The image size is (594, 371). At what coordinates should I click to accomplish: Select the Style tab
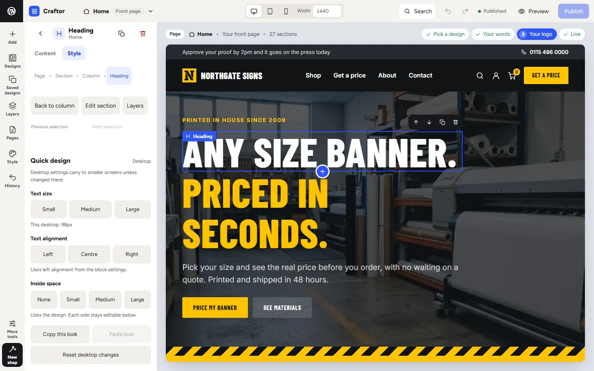point(74,53)
